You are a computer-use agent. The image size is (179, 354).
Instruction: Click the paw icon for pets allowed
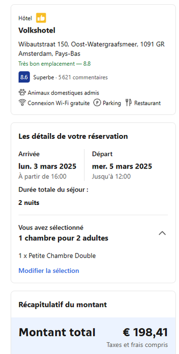(x=22, y=93)
